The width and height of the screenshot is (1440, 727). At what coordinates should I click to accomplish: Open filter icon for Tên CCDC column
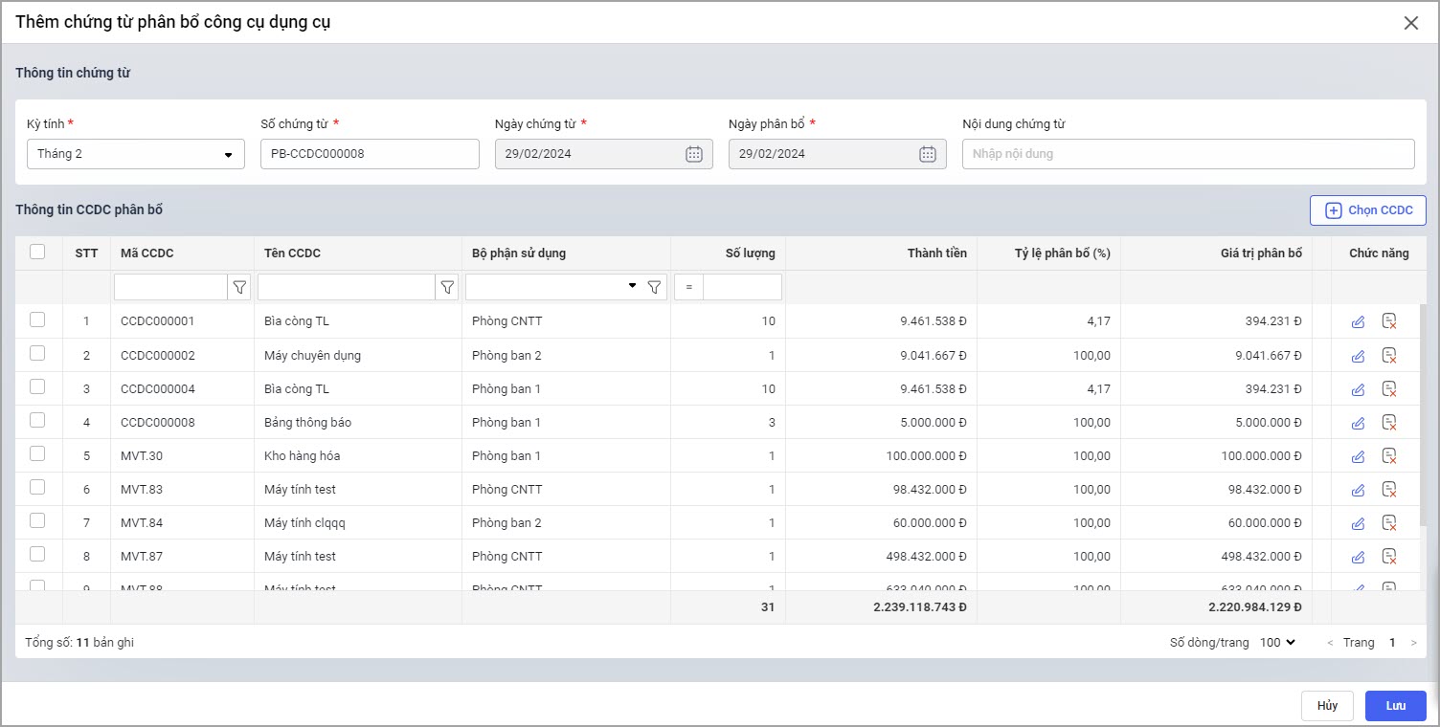click(447, 287)
